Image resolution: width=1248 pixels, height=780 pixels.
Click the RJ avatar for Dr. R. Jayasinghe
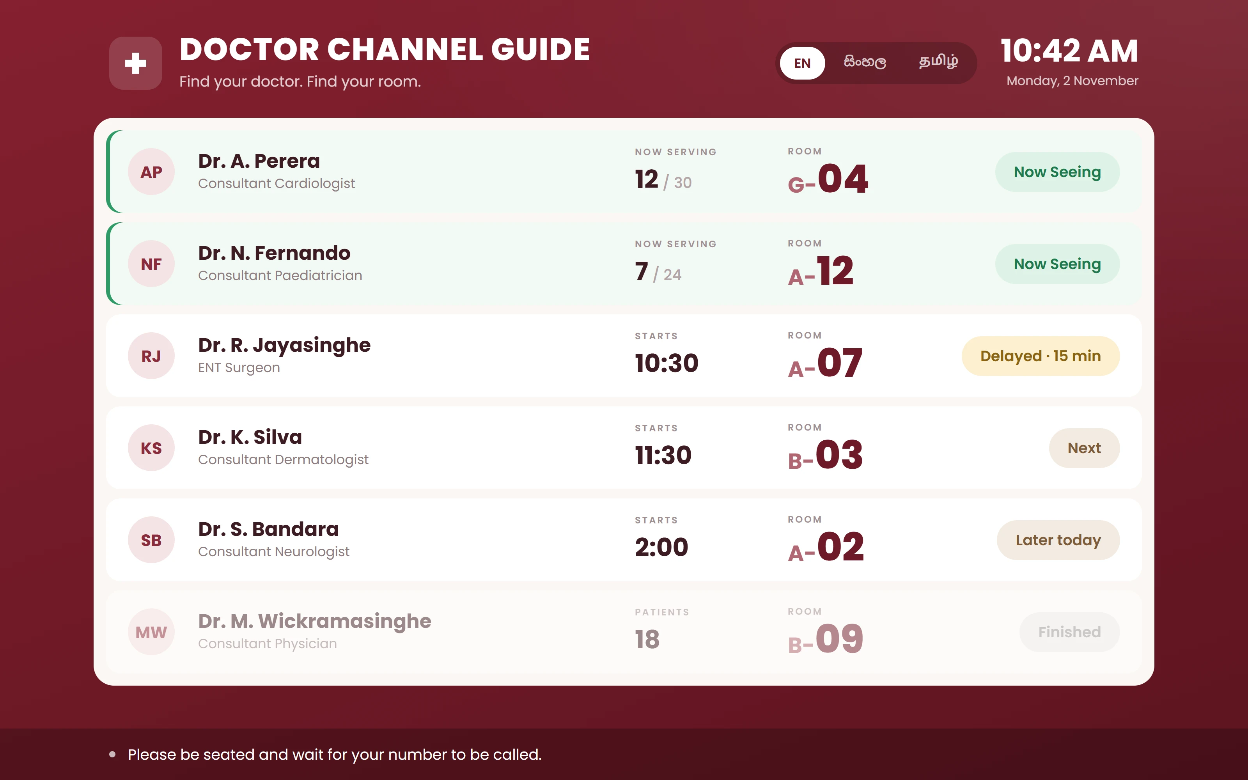pyautogui.click(x=151, y=356)
